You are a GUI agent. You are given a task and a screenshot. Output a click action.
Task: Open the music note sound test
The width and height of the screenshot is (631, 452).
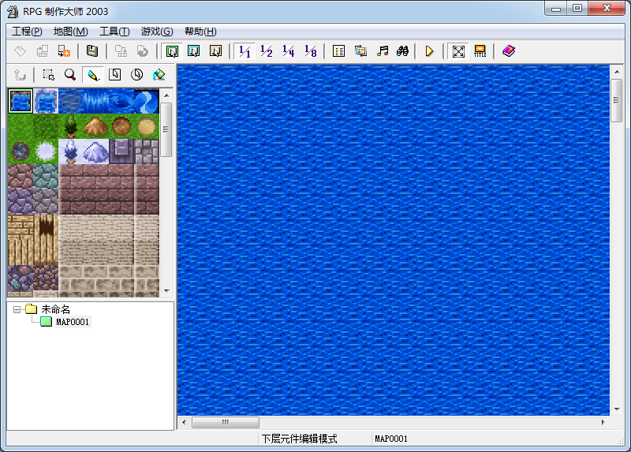[x=383, y=51]
